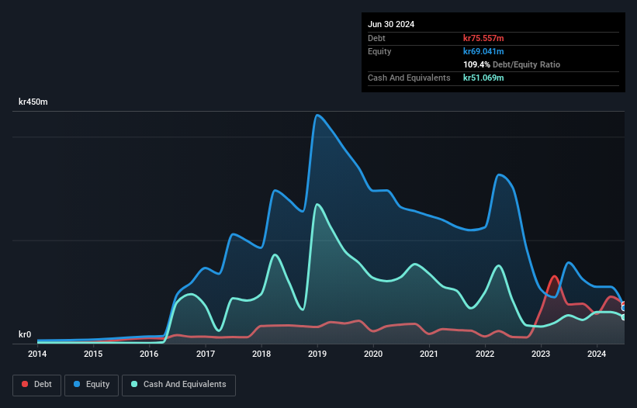This screenshot has height=408, width=637.
Task: Click the red debt end-point marker
Action: point(625,303)
